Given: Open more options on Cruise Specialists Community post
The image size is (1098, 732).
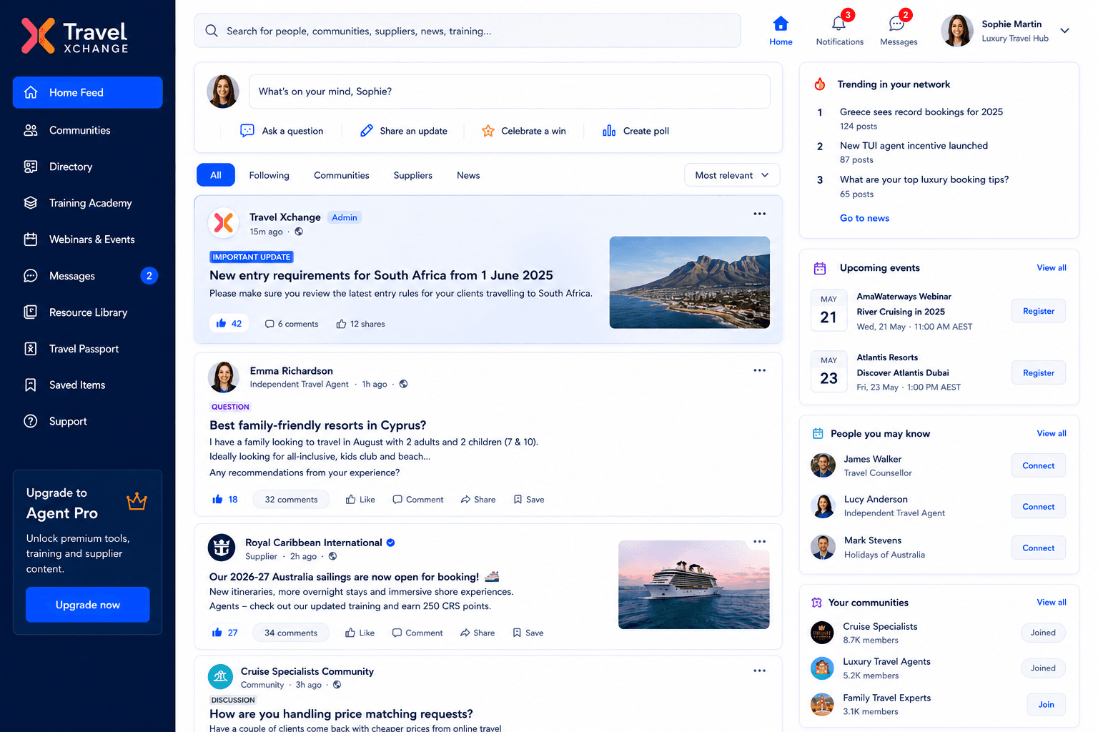Looking at the screenshot, I should (759, 671).
